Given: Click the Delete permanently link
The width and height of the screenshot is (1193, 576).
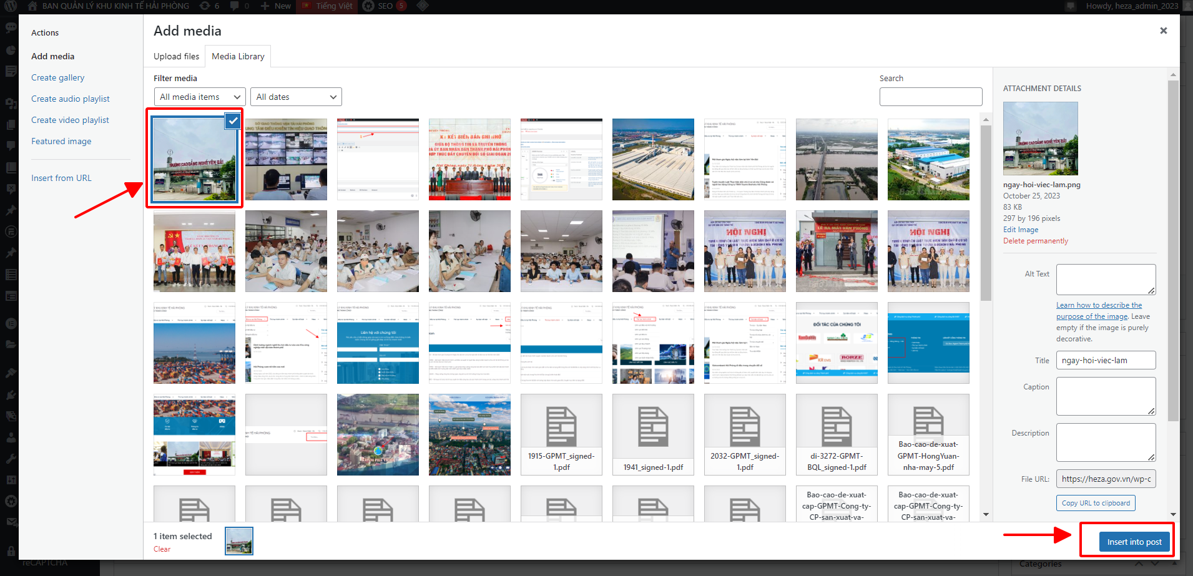Looking at the screenshot, I should (x=1035, y=241).
